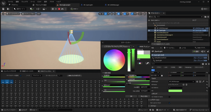211x112 pixels.
Task: Toggle the scale lock padlock icon
Action: 162,76
